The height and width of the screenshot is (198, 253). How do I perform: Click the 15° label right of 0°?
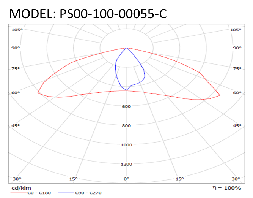[180, 179]
